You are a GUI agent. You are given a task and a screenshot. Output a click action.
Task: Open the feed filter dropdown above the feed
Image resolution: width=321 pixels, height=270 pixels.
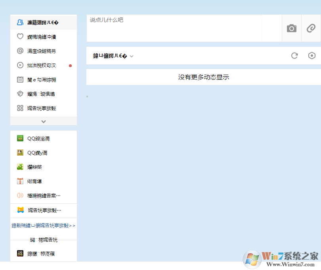(x=113, y=56)
